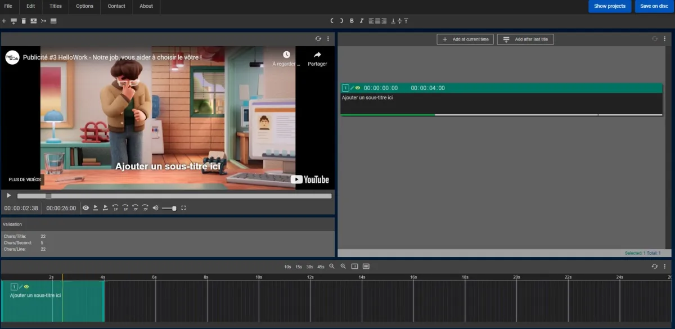675x329 pixels.
Task: Click Save on disc button
Action: click(x=654, y=6)
